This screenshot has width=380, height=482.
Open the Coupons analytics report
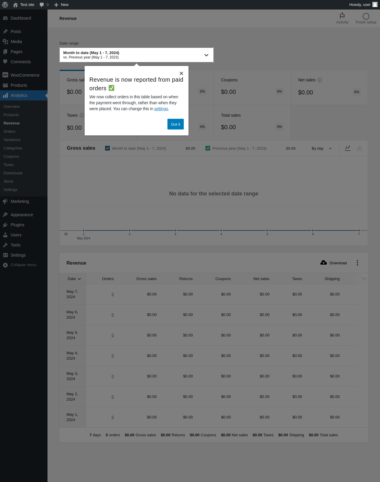pyautogui.click(x=11, y=157)
